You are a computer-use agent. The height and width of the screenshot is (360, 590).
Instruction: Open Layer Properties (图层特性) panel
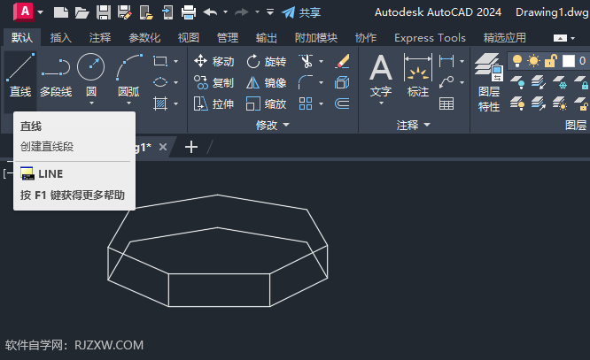(x=488, y=82)
